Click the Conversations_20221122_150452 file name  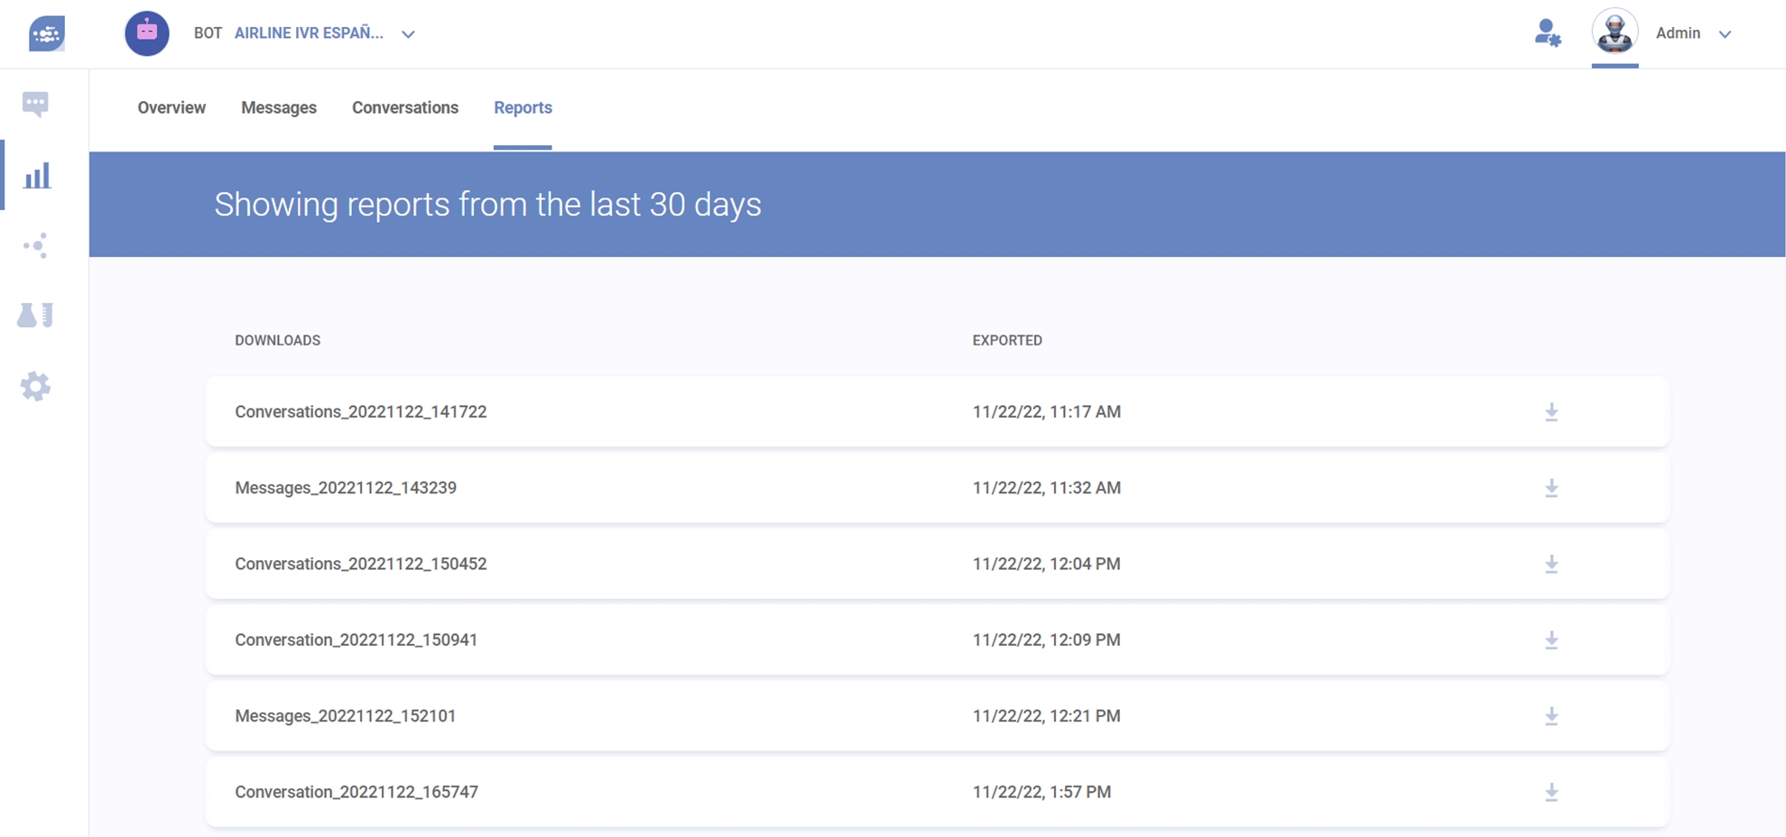[x=360, y=564]
